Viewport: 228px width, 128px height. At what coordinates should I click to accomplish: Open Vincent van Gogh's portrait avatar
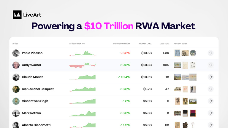click(16, 101)
